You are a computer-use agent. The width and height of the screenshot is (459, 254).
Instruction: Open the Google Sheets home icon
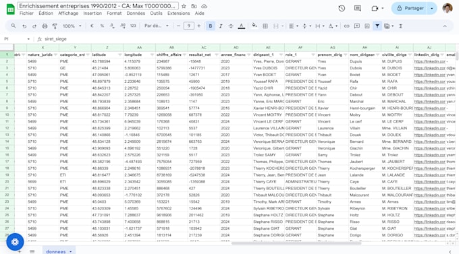(11, 9)
